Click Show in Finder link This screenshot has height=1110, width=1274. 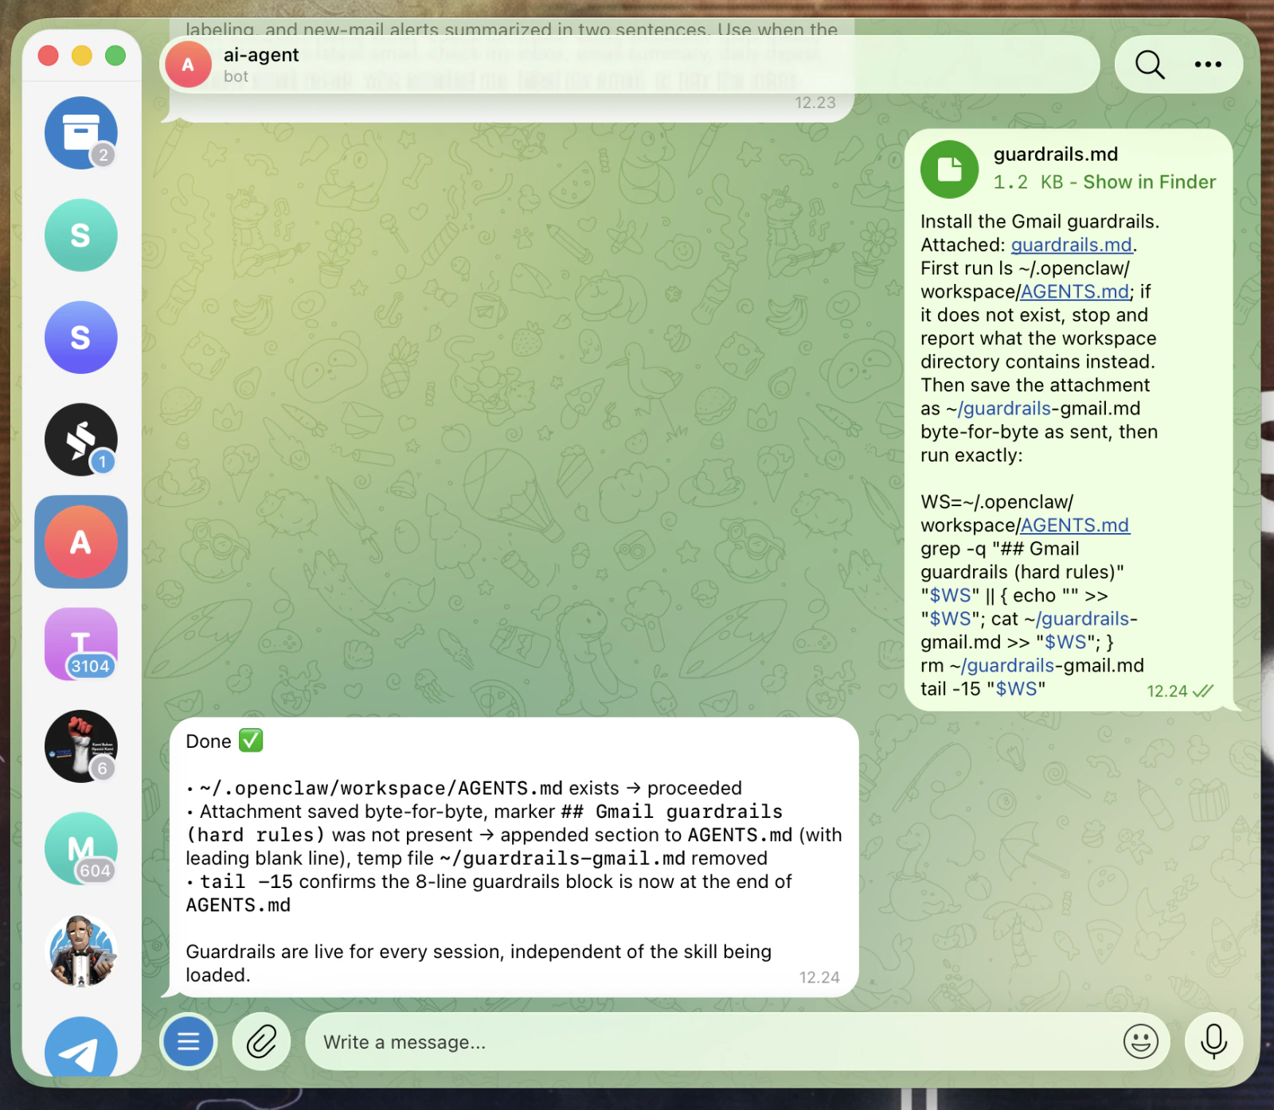(1149, 182)
